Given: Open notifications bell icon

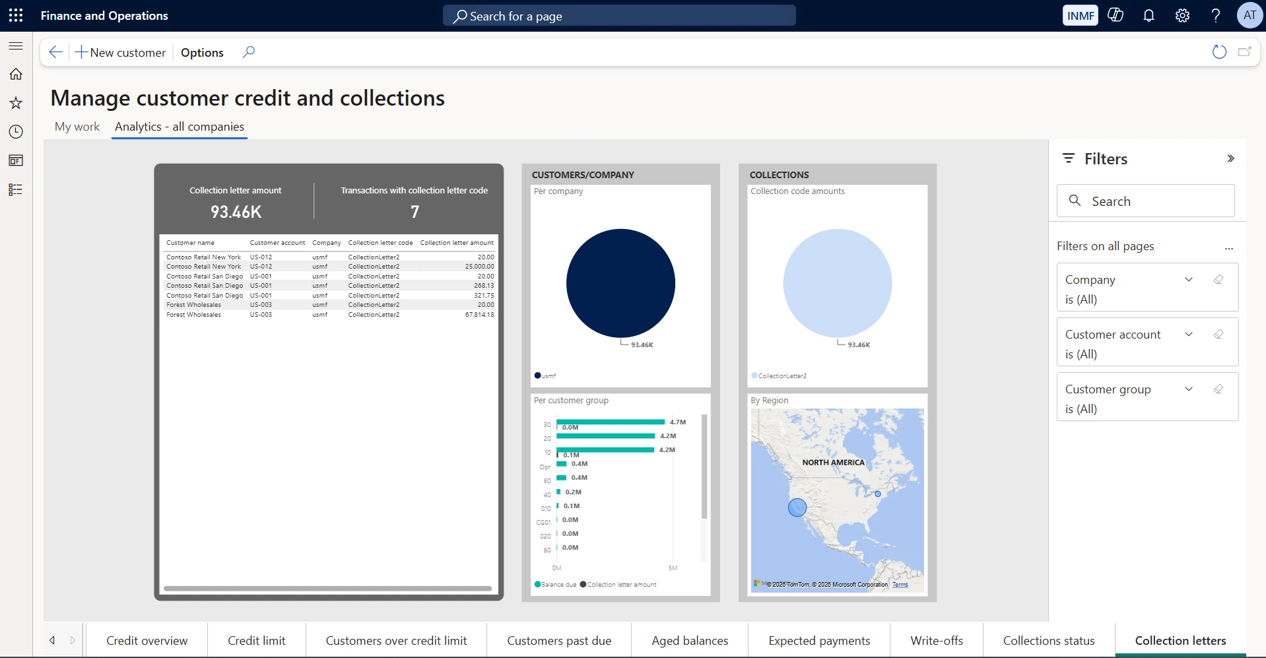Looking at the screenshot, I should 1149,15.
